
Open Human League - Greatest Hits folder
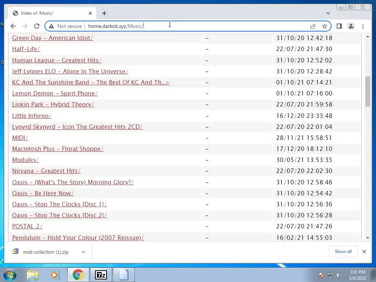pyautogui.click(x=57, y=60)
